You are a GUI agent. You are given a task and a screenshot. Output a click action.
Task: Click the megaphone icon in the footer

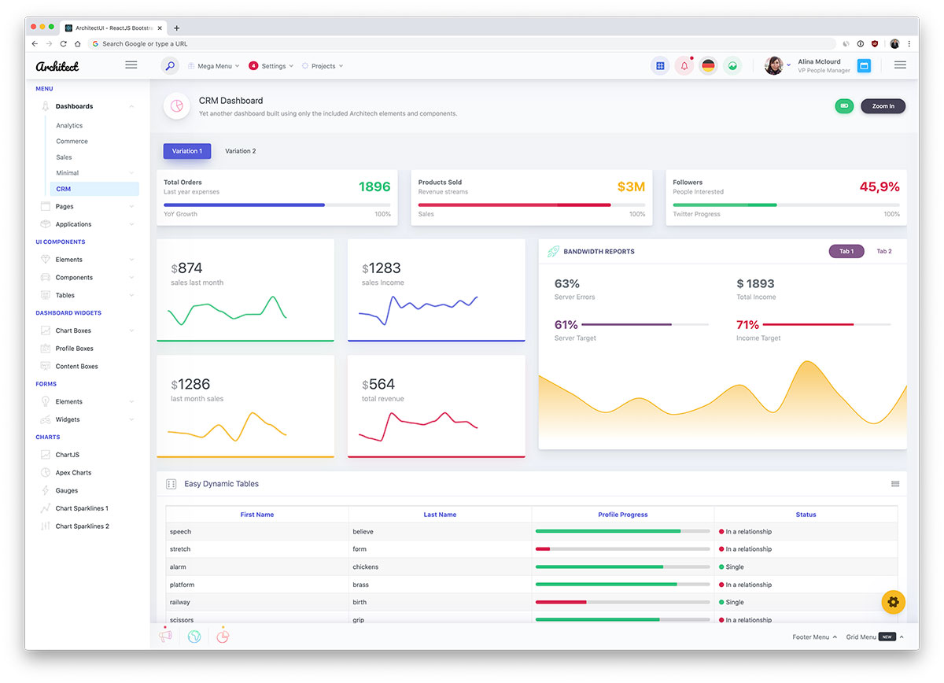(x=165, y=636)
